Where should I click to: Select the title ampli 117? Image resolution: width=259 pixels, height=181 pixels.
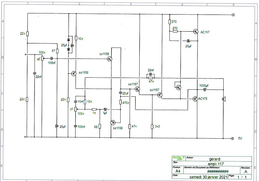pos(216,164)
